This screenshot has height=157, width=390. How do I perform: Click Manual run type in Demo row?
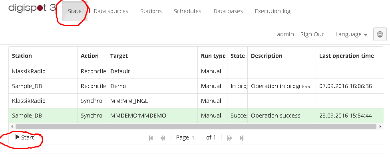(213, 86)
